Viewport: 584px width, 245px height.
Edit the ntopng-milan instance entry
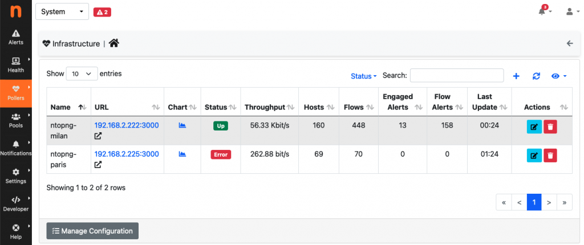click(x=534, y=126)
